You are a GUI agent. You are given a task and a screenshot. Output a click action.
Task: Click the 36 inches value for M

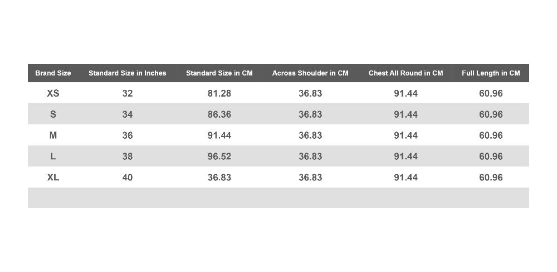click(x=127, y=135)
